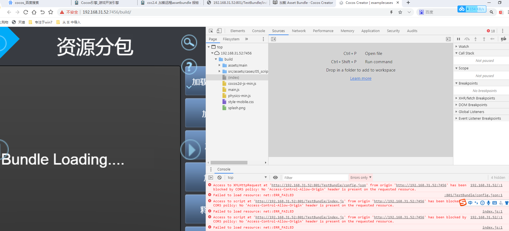Clear the console output
509x231 pixels.
coord(219,178)
